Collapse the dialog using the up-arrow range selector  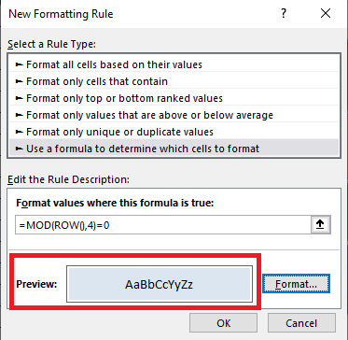(320, 225)
